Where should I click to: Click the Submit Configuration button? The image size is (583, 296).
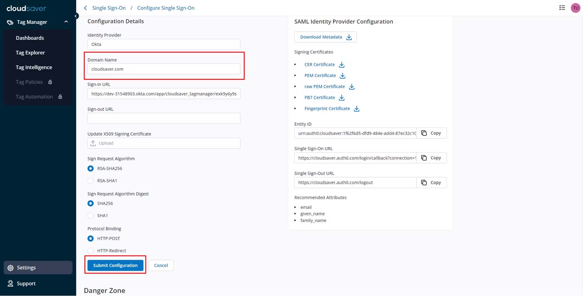point(115,265)
